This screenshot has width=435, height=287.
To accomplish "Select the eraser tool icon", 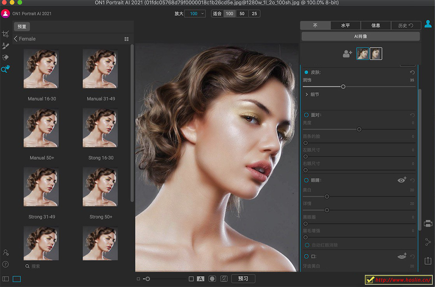I will tap(6, 57).
